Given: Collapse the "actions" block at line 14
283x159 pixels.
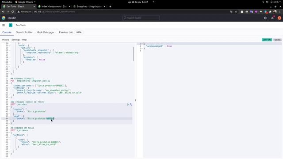Looking at the screenshot, I should click(9, 48).
